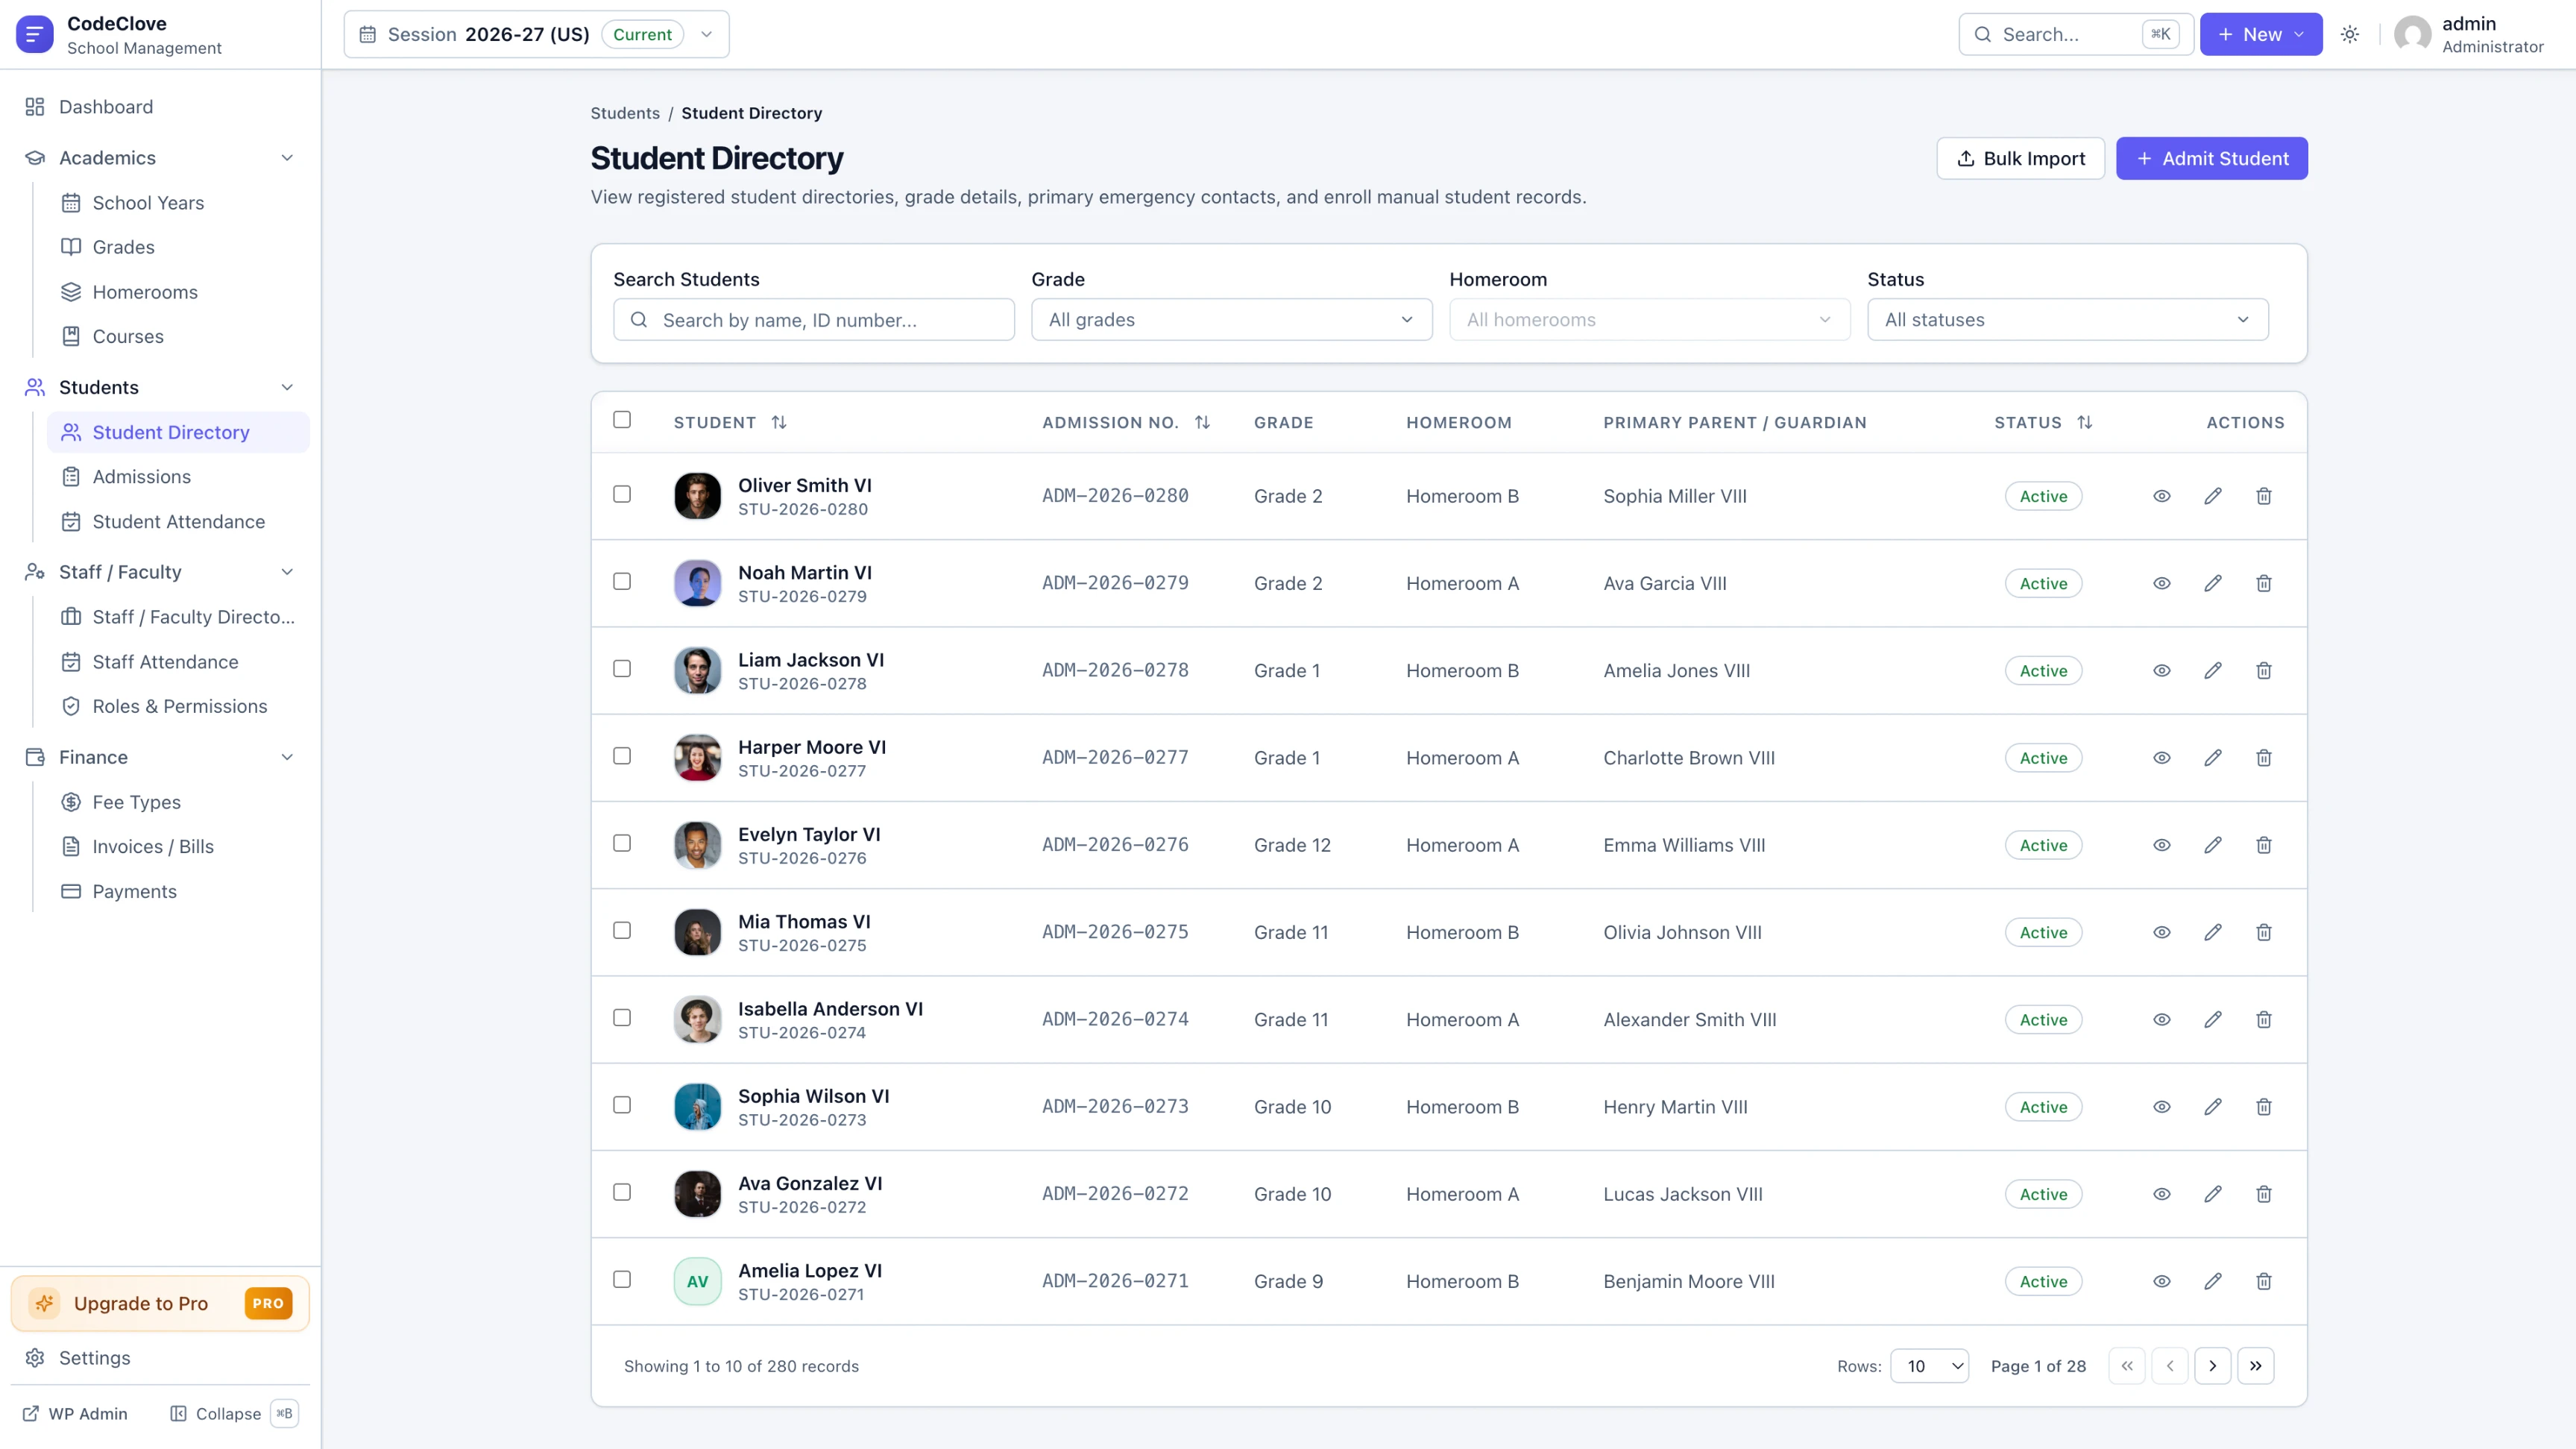Focus the Search by name field

coord(813,320)
